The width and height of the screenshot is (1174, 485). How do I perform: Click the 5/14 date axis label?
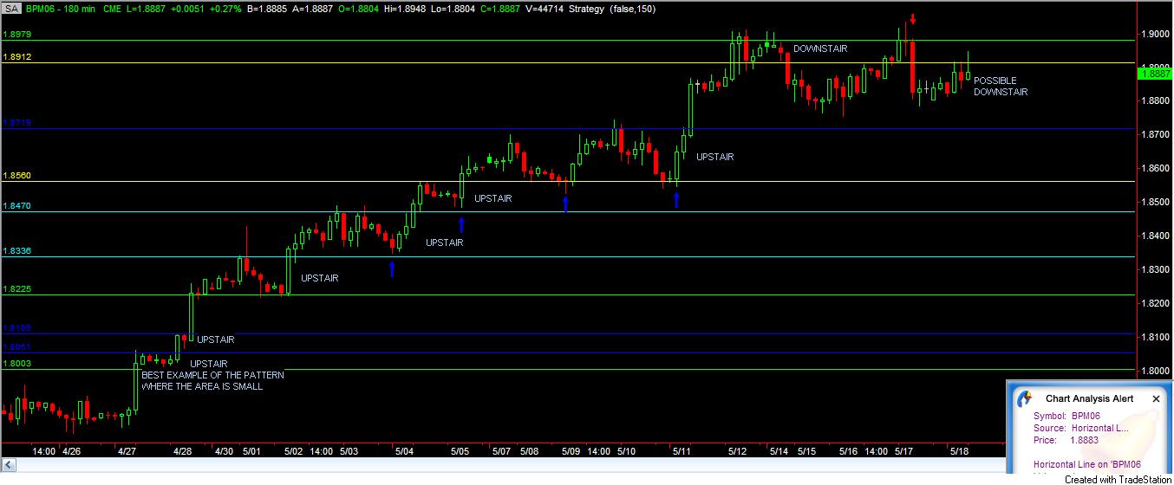[x=779, y=451]
